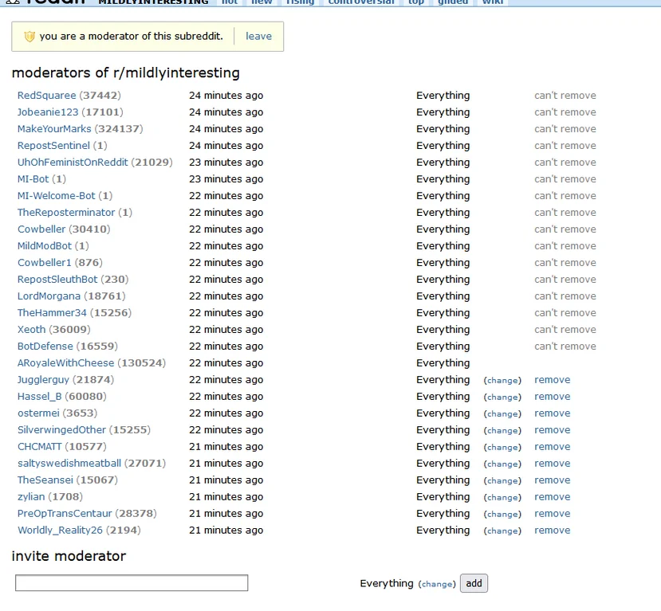Remove Hassel_B as moderator
The image size is (661, 611).
553,397
